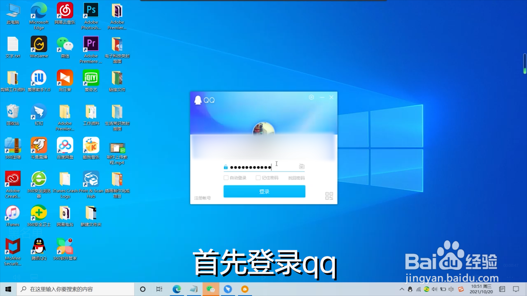Select the McAfee Security desktop icon
Image resolution: width=527 pixels, height=296 pixels.
coord(13,252)
